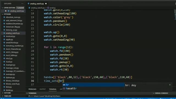Open Average_Of_numbers file
176x99 pixels.
click(x=15, y=71)
